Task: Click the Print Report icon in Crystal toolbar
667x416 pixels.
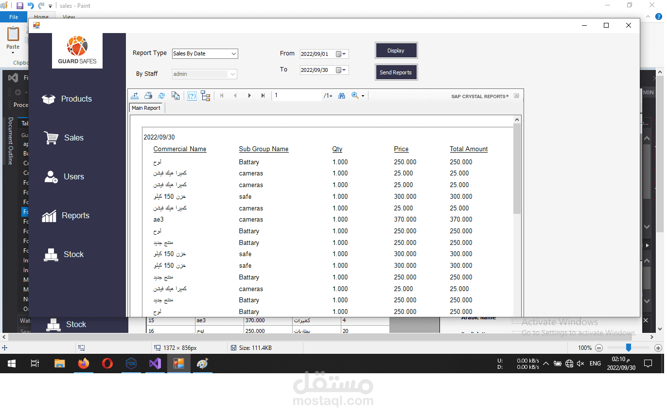Action: (148, 96)
